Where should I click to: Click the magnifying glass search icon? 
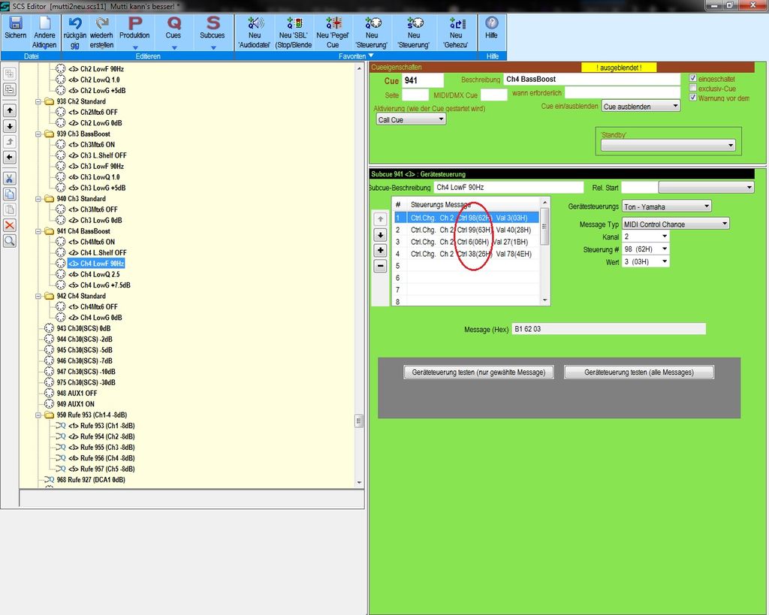10,241
